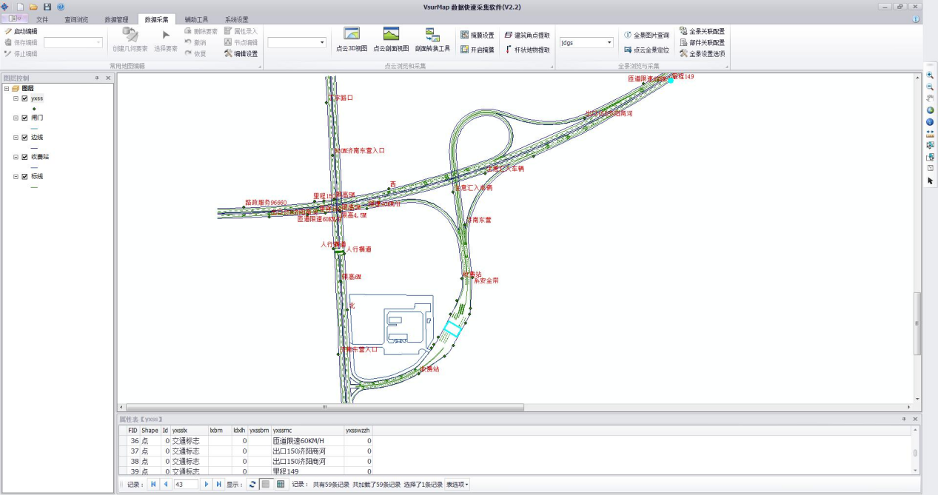Switch to the 数据管理 ribbon tab

(x=116, y=19)
